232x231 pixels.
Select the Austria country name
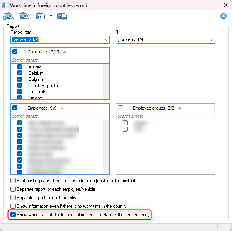(x=35, y=67)
